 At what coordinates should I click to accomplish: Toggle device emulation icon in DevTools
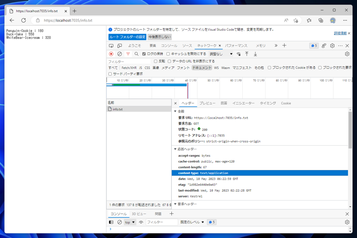pyautogui.click(x=120, y=46)
